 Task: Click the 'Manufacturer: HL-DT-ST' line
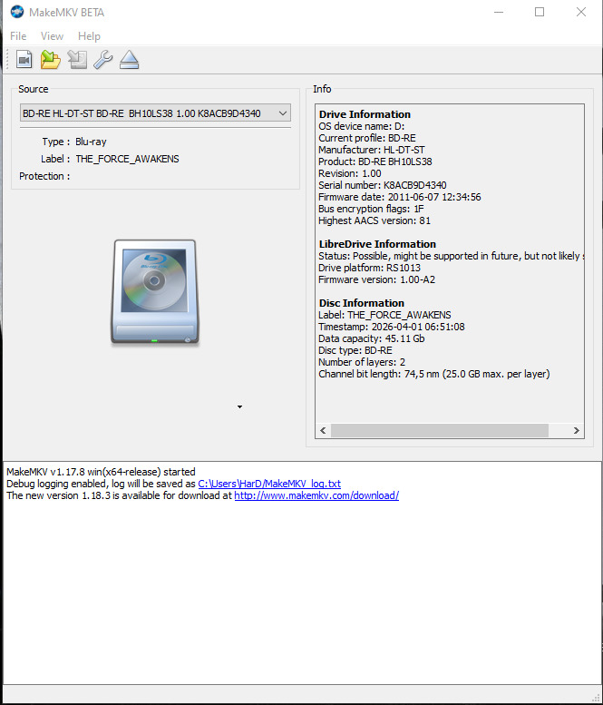tap(371, 150)
